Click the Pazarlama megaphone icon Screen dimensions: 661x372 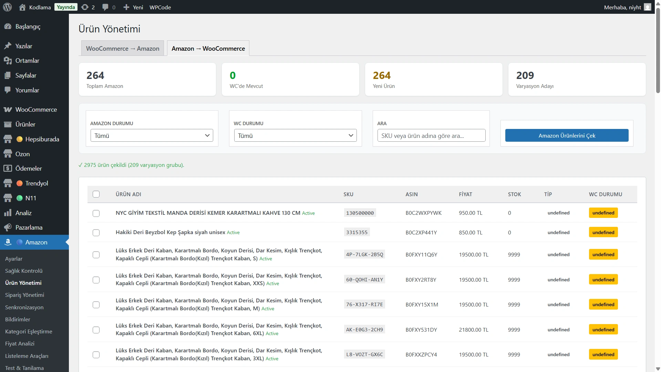[8, 228]
